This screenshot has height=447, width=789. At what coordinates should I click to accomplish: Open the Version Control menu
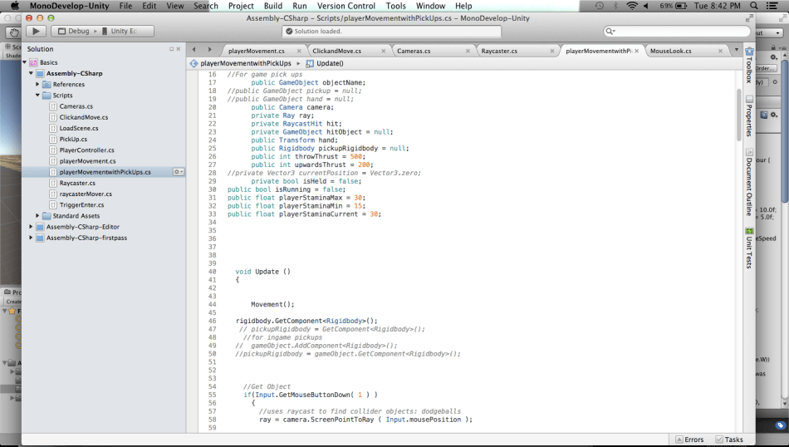click(346, 6)
